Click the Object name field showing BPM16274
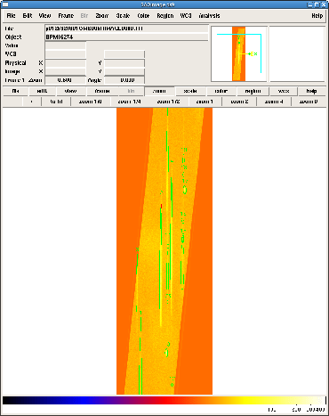 (126, 37)
